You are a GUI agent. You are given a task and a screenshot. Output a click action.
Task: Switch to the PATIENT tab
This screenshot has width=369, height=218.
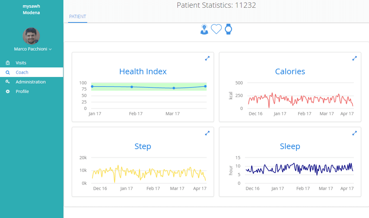[77, 16]
